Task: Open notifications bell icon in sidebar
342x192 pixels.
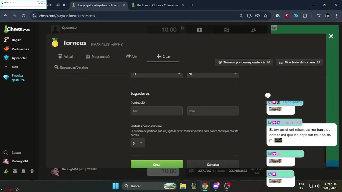Action: pyautogui.click(x=24, y=171)
